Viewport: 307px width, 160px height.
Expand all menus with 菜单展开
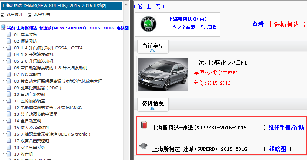pyautogui.click(x=15, y=14)
